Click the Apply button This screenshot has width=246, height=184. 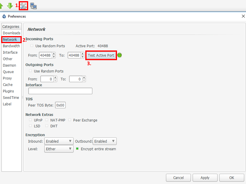[x=205, y=178]
